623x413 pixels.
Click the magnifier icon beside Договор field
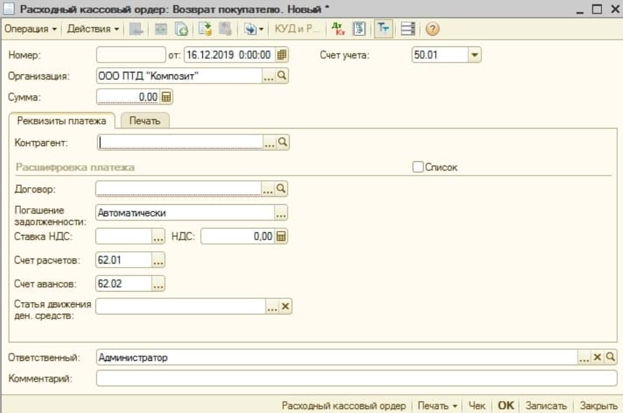pyautogui.click(x=282, y=189)
